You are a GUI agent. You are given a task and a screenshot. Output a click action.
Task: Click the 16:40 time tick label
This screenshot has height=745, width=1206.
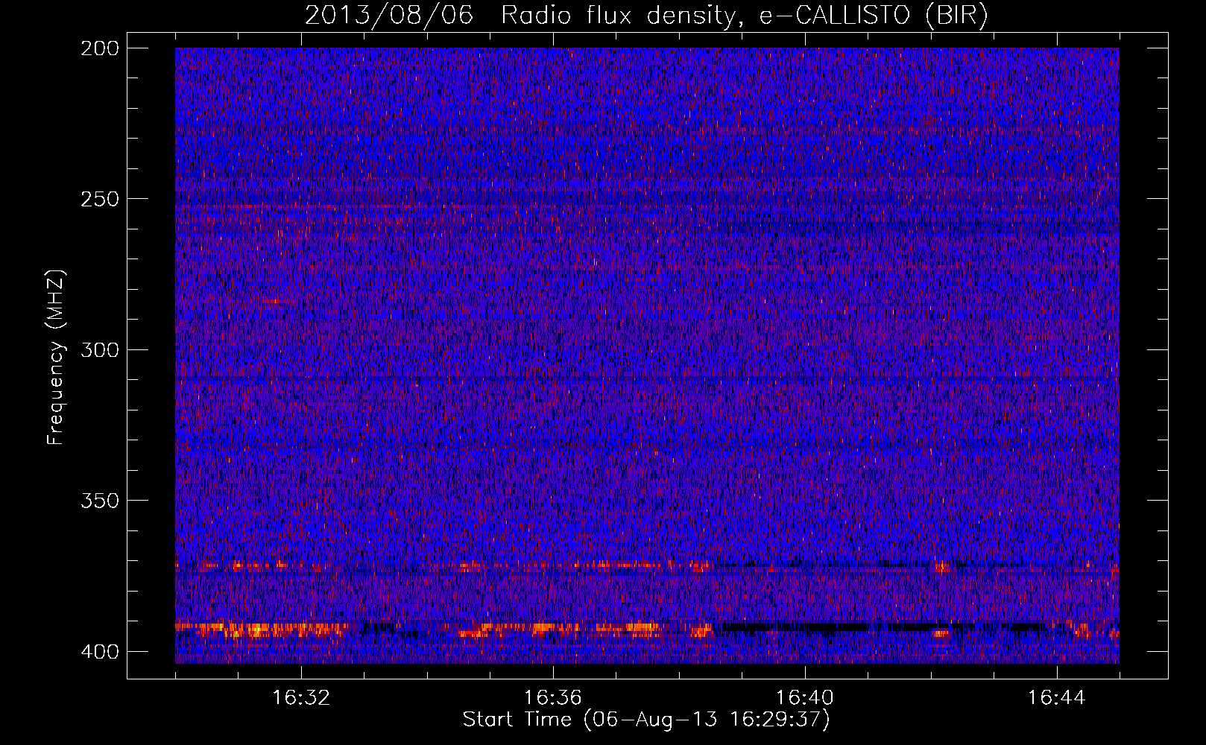point(805,698)
